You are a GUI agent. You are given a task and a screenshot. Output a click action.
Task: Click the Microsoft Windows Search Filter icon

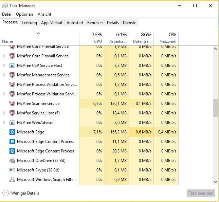12,180
